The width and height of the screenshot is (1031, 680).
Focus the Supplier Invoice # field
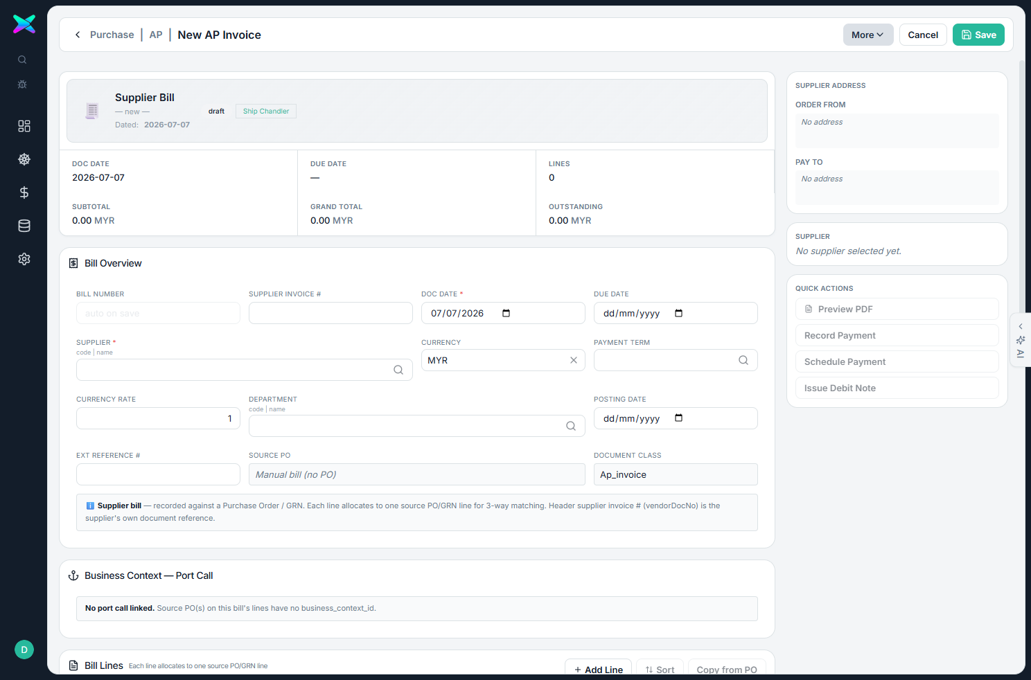pyautogui.click(x=331, y=313)
